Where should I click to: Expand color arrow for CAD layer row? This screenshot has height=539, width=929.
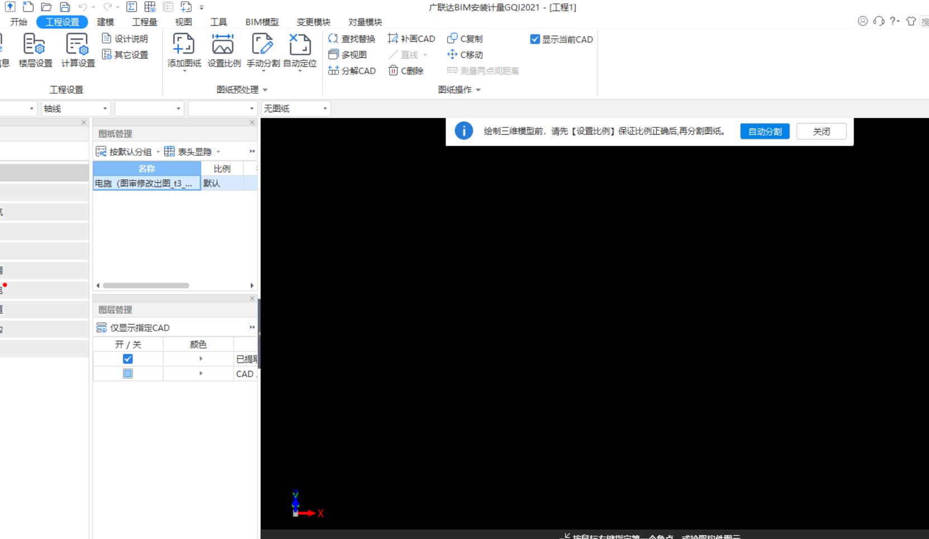pos(201,373)
